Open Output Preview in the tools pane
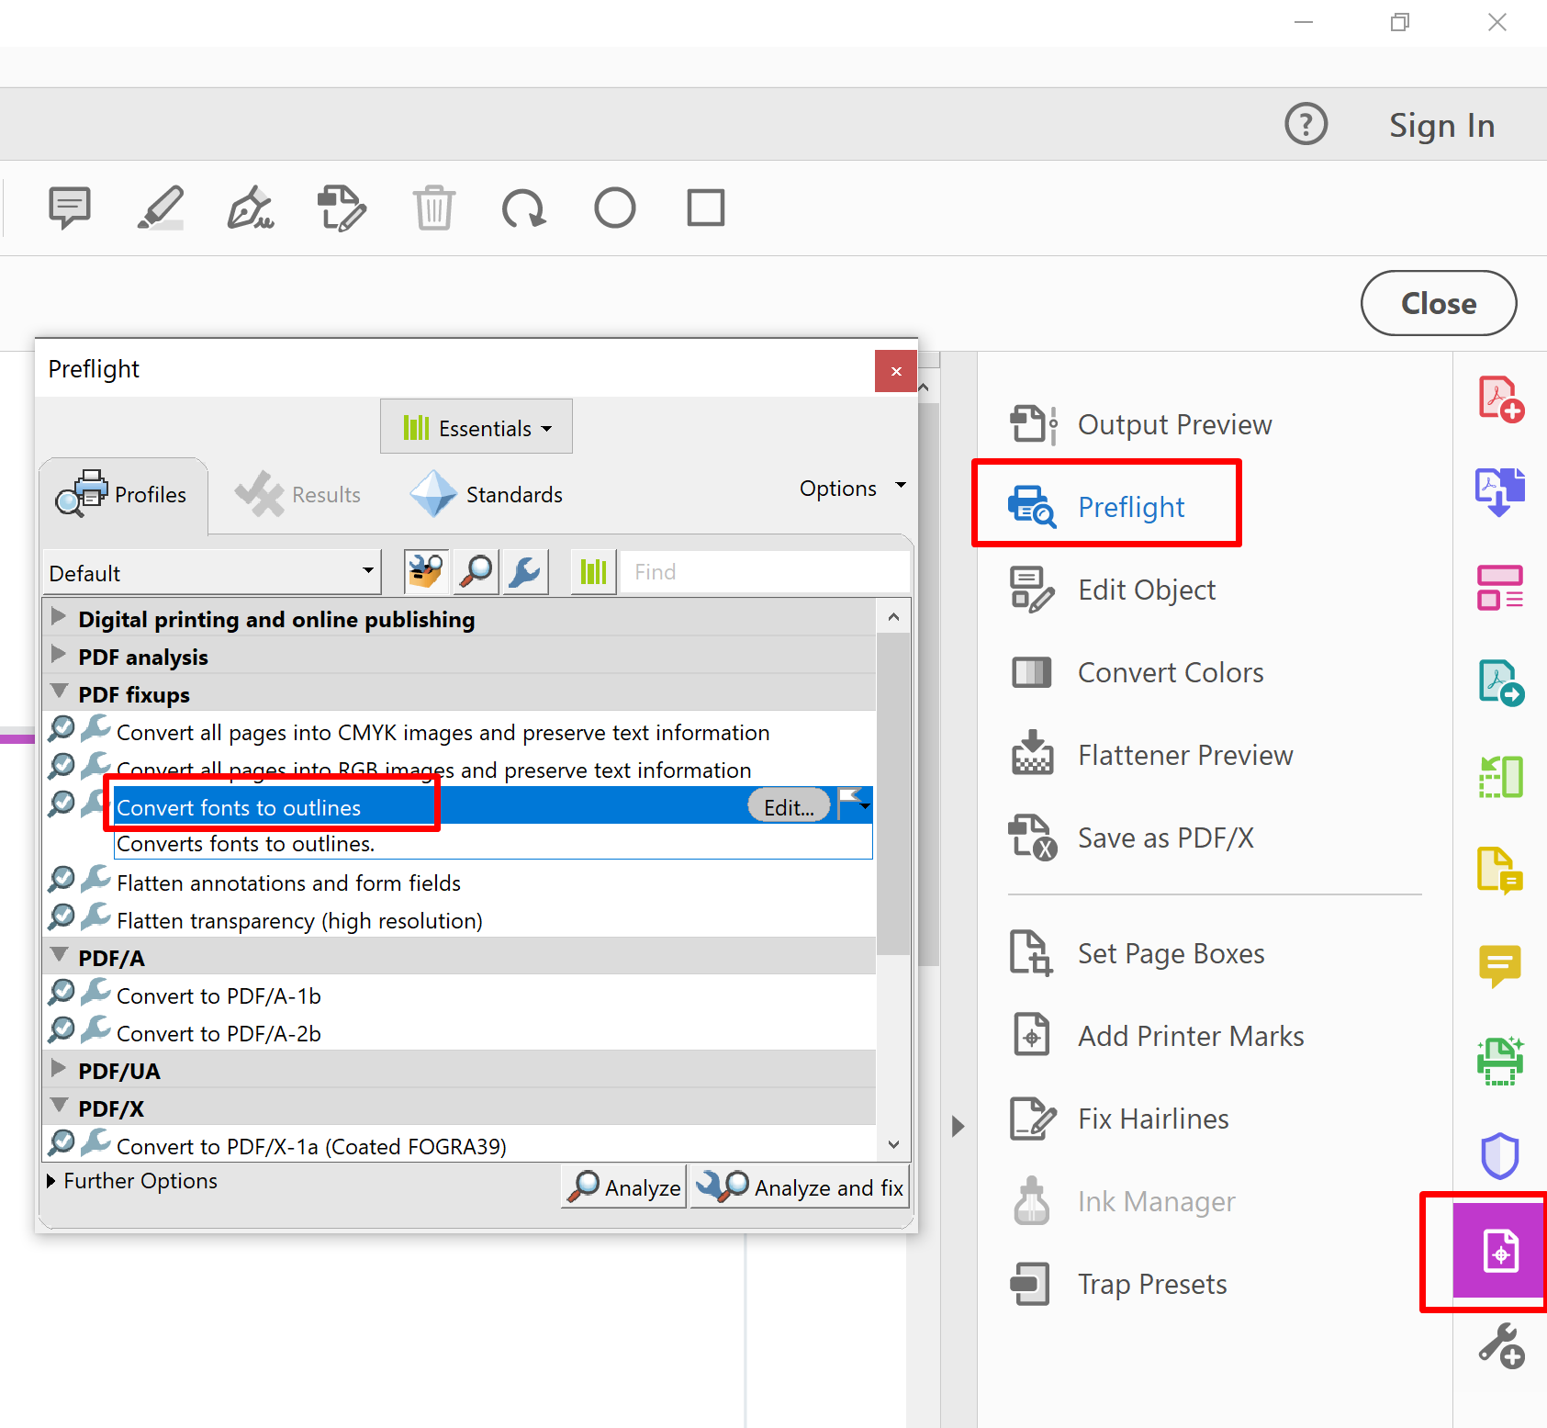1547x1428 pixels. [1140, 424]
